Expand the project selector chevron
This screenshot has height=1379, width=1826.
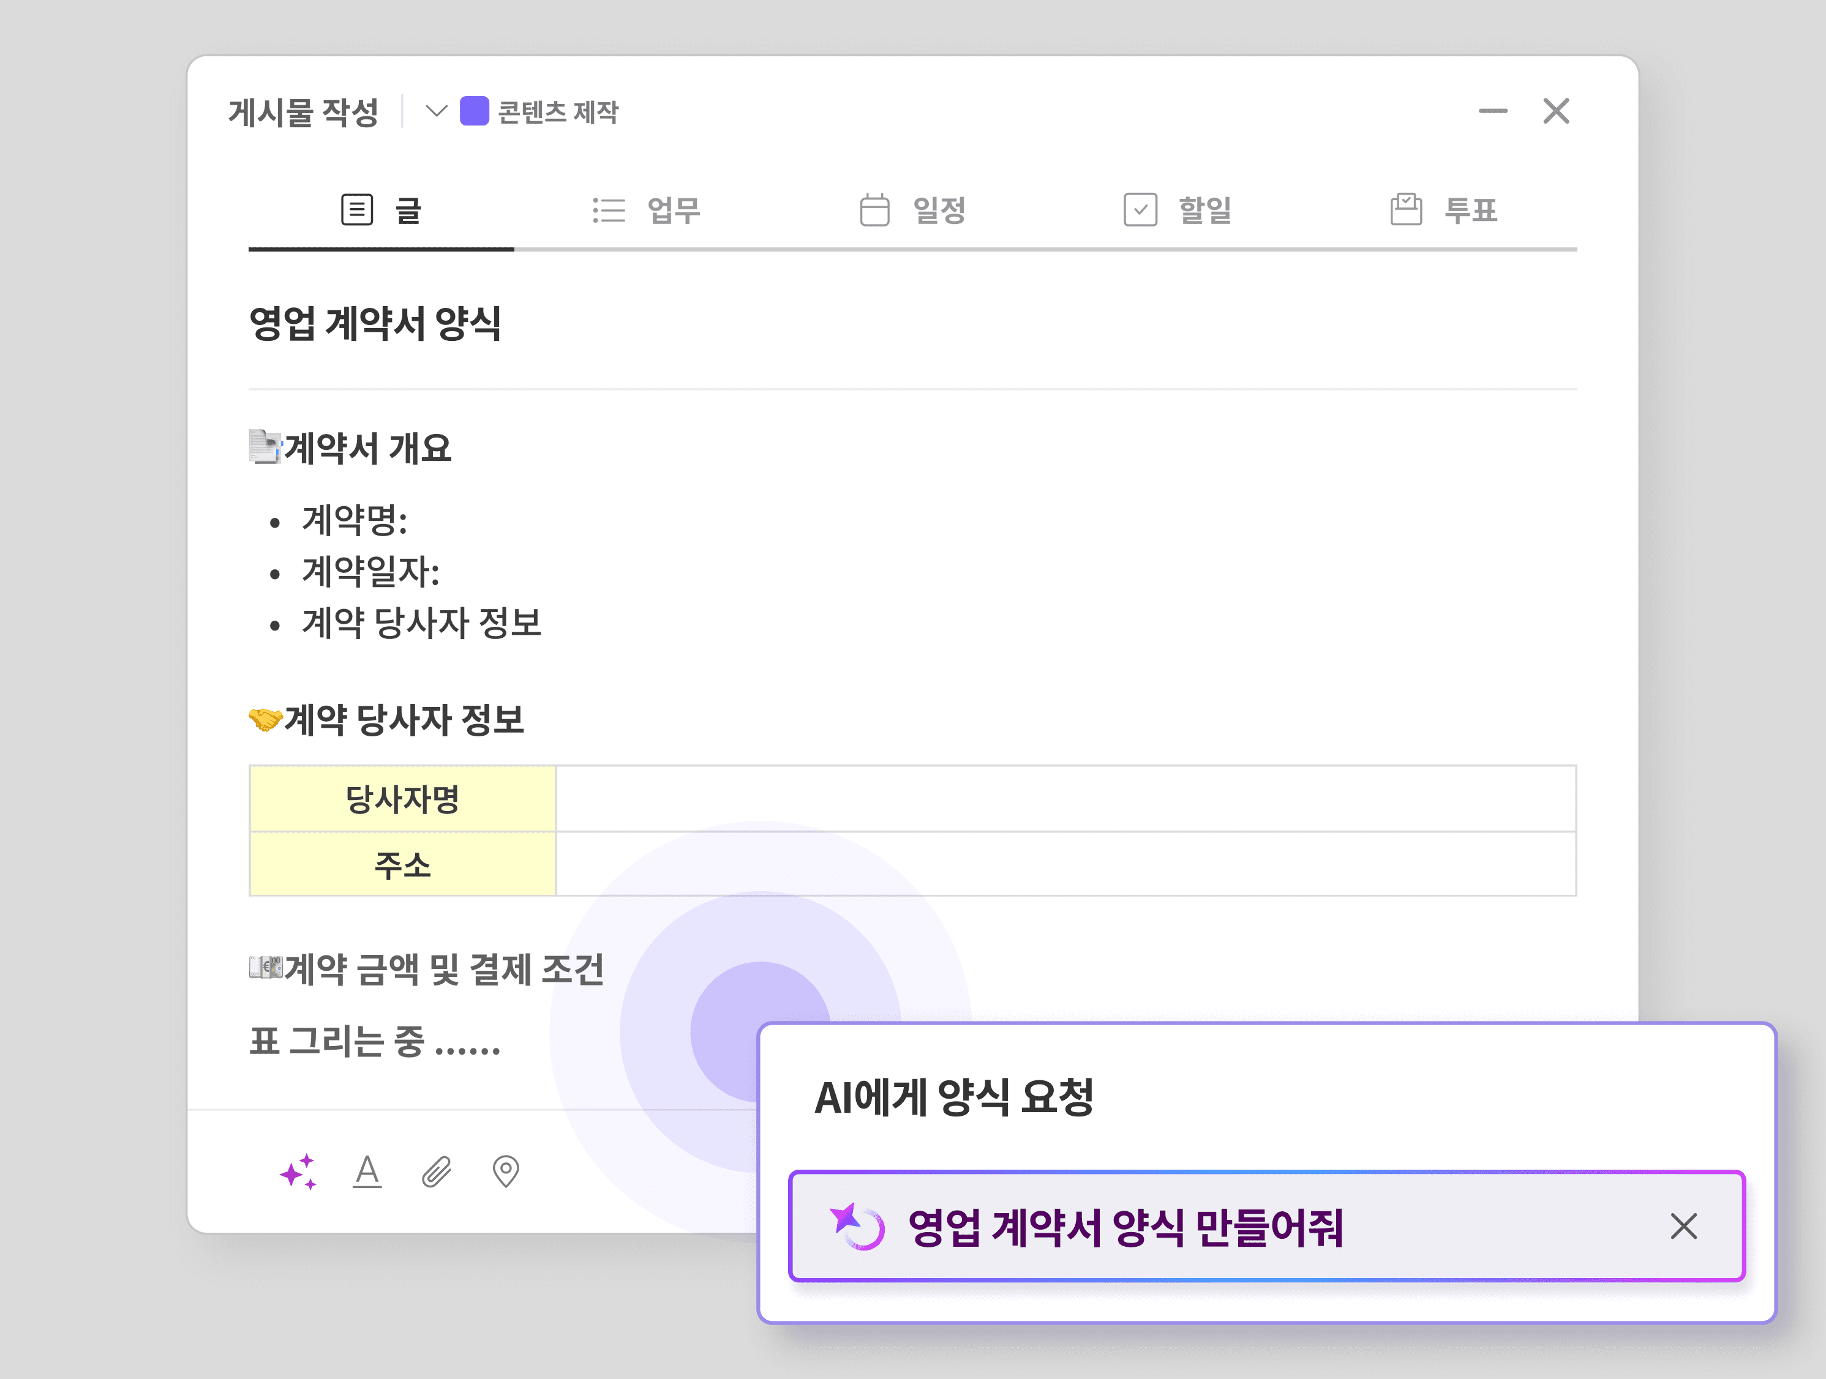(436, 111)
